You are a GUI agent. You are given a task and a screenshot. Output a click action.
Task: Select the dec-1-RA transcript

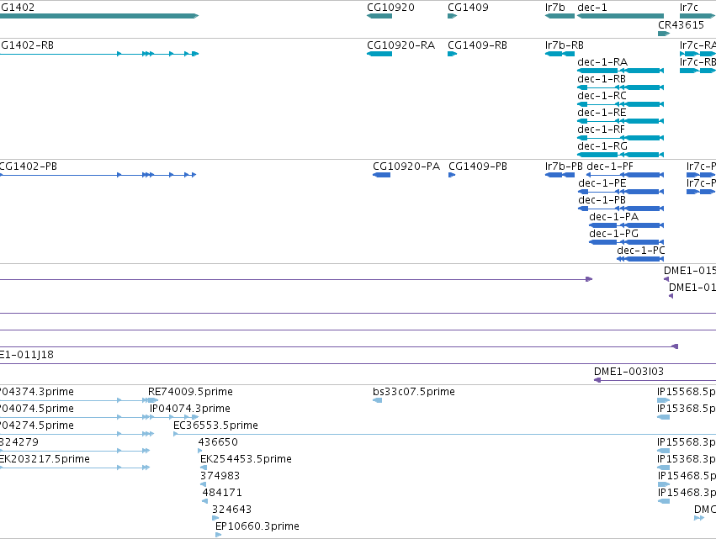(621, 71)
